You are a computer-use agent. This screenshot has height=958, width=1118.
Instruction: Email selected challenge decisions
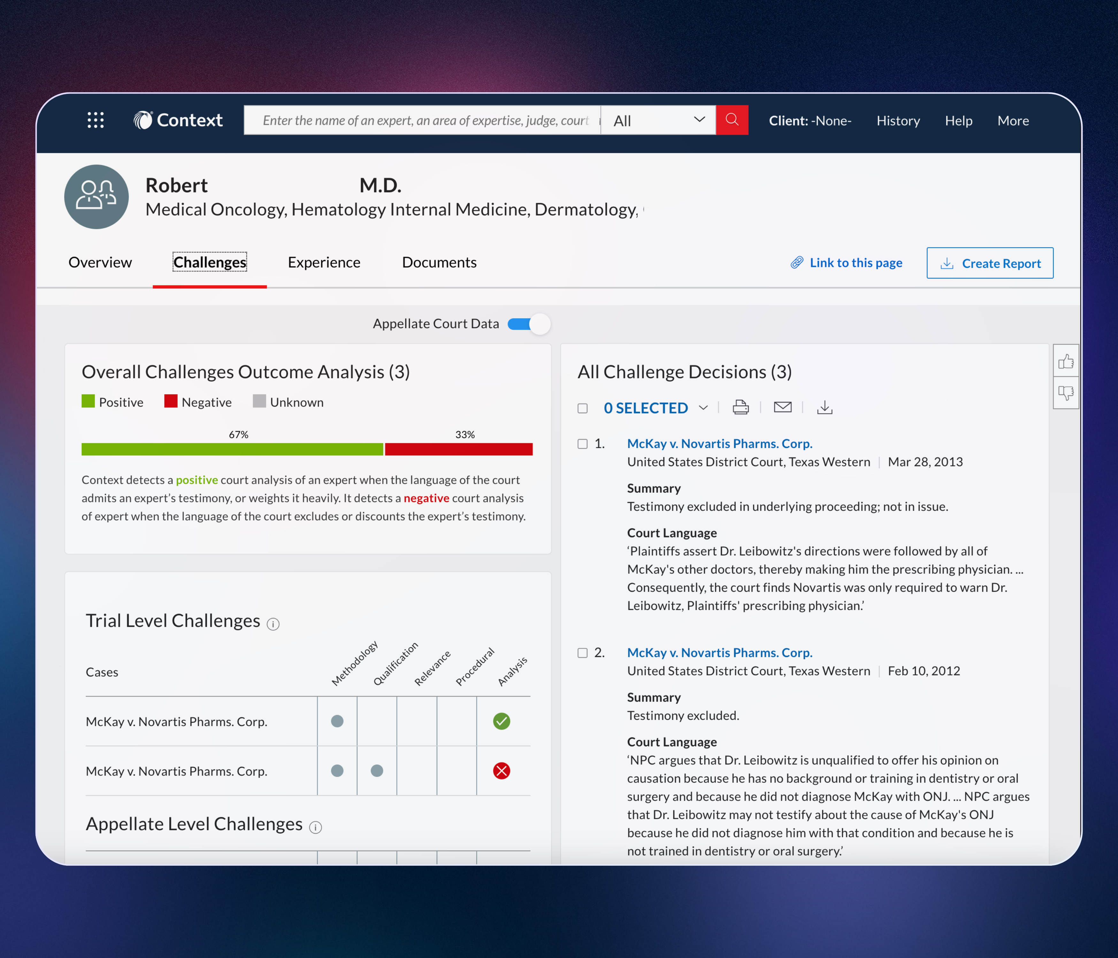coord(782,407)
